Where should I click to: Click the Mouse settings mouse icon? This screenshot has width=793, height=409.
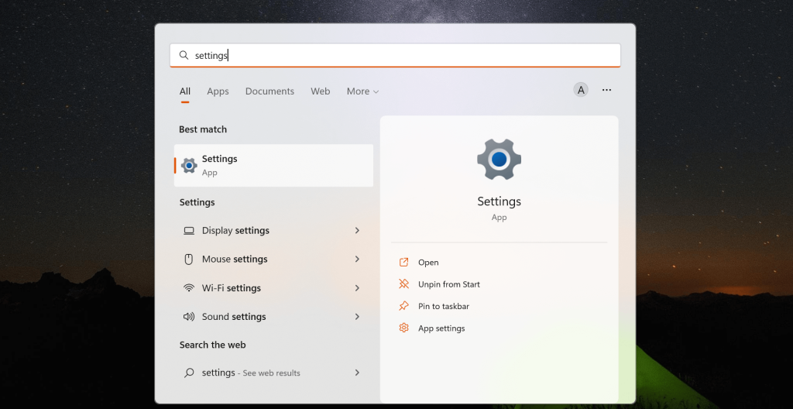coord(189,259)
